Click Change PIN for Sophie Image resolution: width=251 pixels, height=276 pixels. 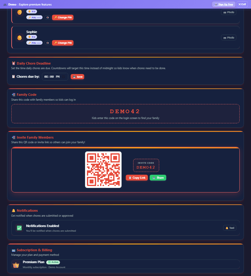tap(63, 43)
